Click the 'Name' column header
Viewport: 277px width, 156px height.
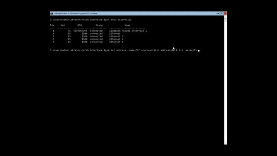pyautogui.click(x=127, y=25)
